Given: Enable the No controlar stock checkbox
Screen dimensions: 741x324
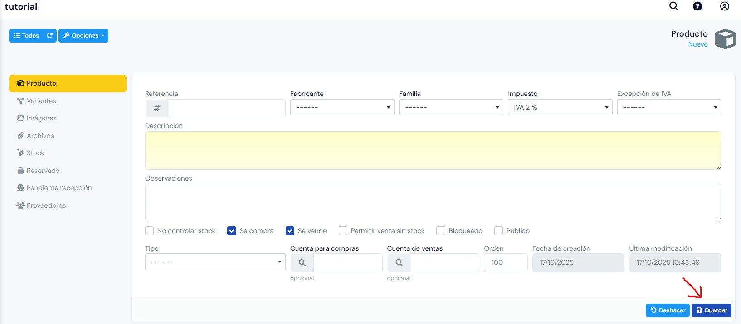Looking at the screenshot, I should click(149, 231).
